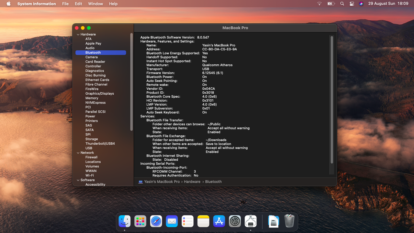The height and width of the screenshot is (233, 414).
Task: Open App Store from the dock
Action: coord(219,221)
